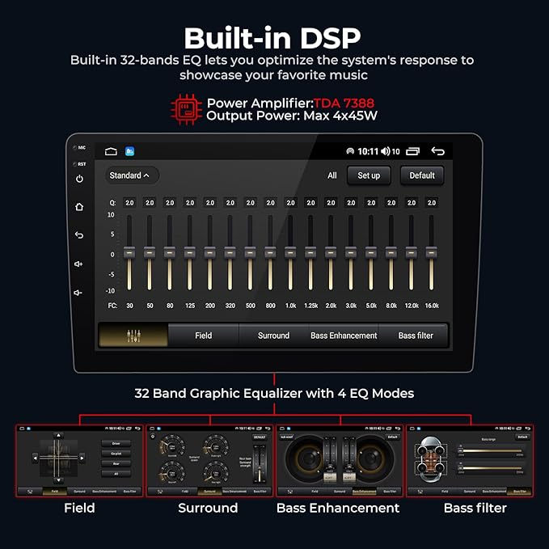
Task: Switch to the Field tab
Action: pos(203,336)
